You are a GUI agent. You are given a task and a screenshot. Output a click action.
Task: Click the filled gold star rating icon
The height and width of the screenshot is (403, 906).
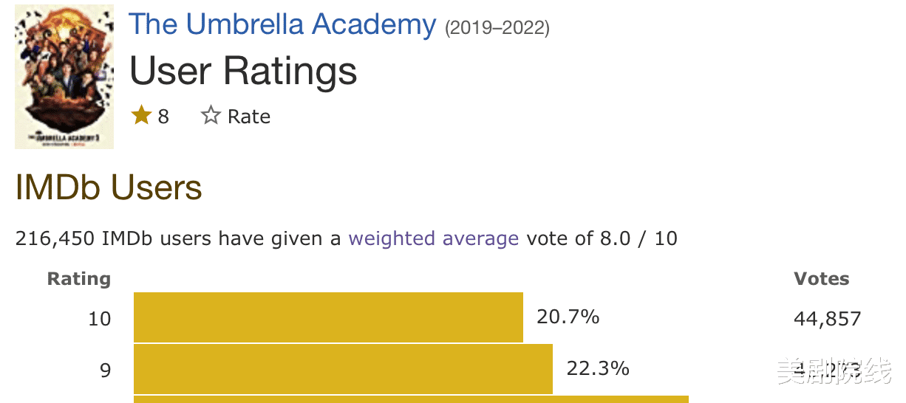click(x=140, y=116)
